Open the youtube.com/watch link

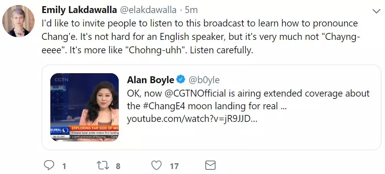pos(192,118)
